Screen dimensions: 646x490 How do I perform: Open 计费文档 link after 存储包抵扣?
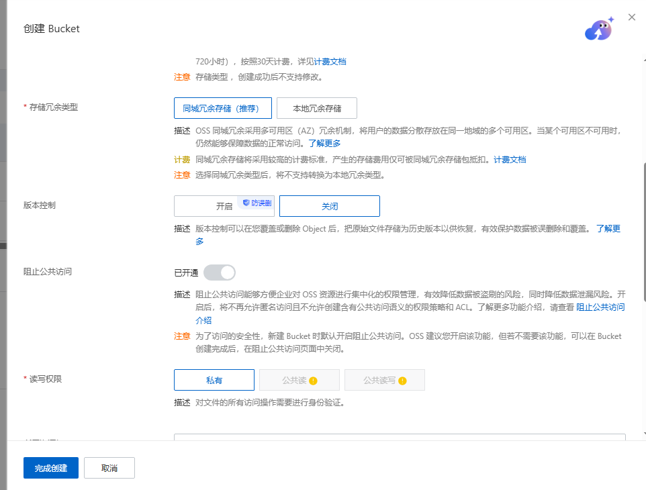(510, 159)
